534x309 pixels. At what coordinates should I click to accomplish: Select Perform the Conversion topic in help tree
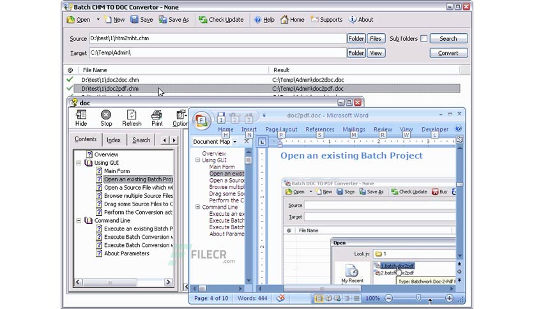(x=138, y=212)
